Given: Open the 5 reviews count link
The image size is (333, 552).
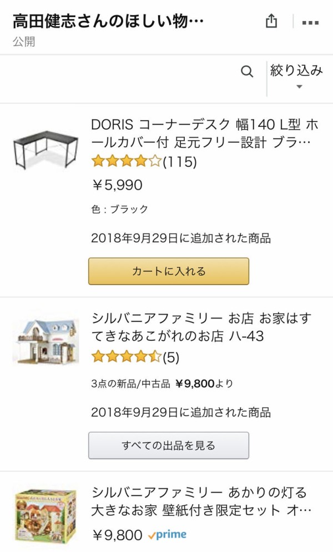Looking at the screenshot, I should click(171, 357).
